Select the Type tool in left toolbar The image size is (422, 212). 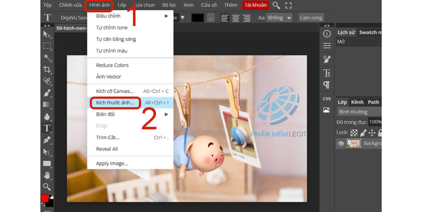coord(47,128)
